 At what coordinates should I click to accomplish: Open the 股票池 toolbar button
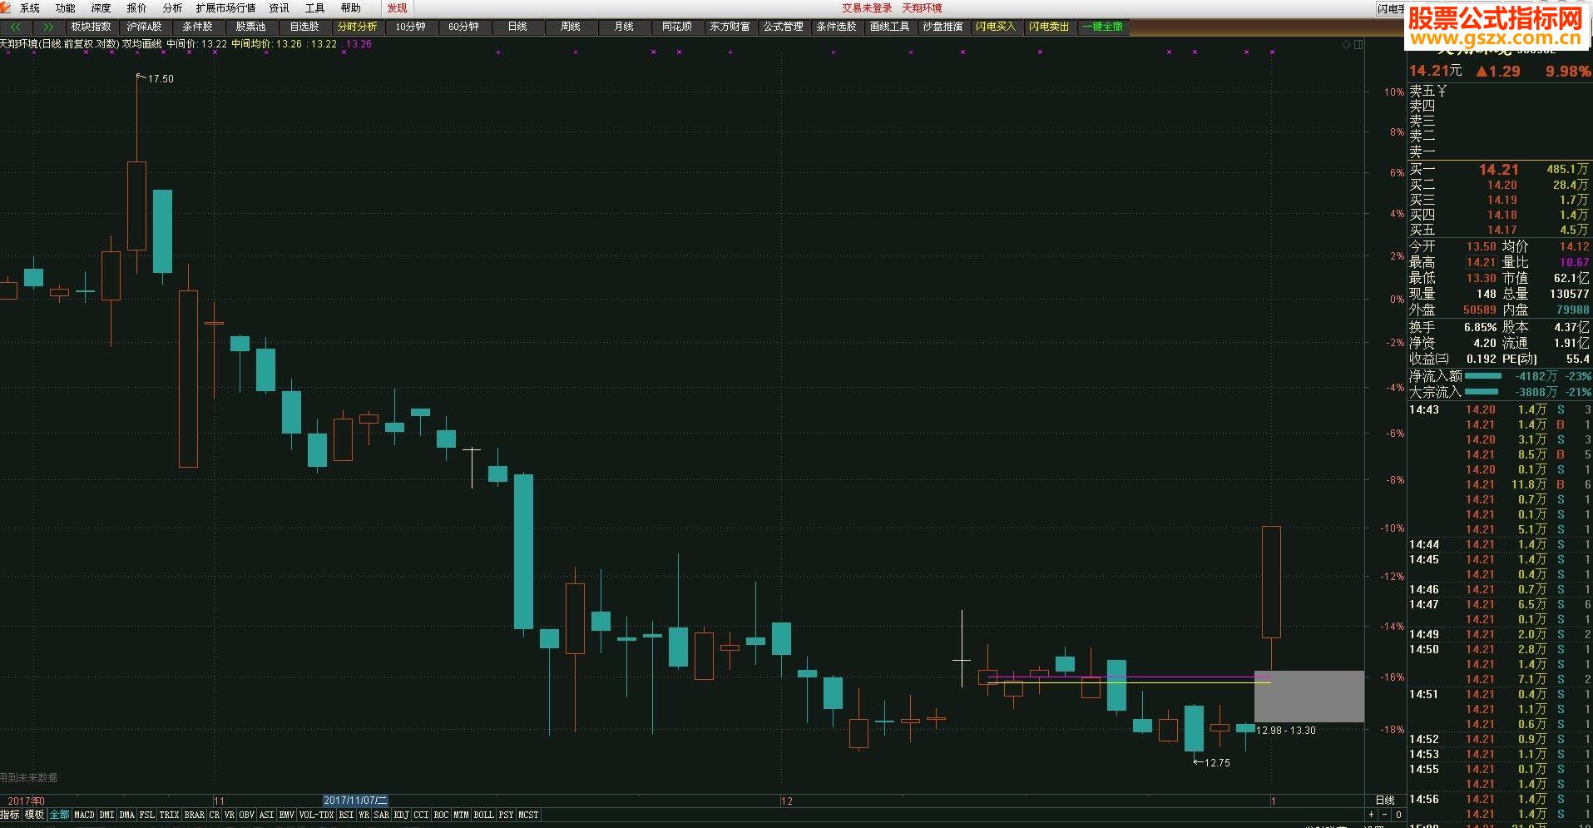250,27
